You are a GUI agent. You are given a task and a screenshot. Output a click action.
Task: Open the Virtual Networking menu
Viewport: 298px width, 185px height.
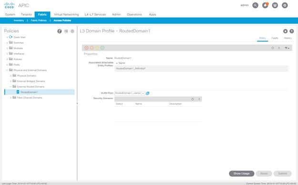pos(66,15)
